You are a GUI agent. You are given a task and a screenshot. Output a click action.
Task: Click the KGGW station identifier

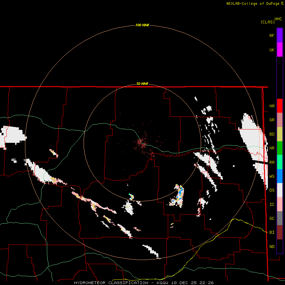point(162,283)
